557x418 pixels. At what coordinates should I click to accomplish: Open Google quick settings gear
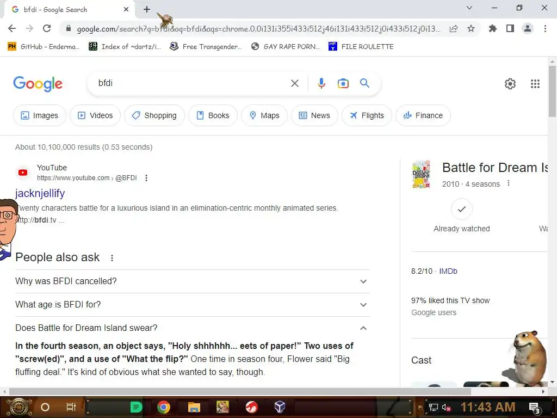click(x=510, y=84)
